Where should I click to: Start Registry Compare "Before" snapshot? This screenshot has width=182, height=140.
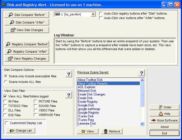coord(27,44)
